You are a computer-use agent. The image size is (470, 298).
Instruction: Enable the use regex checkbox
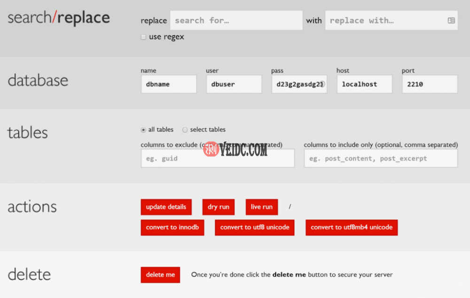(144, 37)
